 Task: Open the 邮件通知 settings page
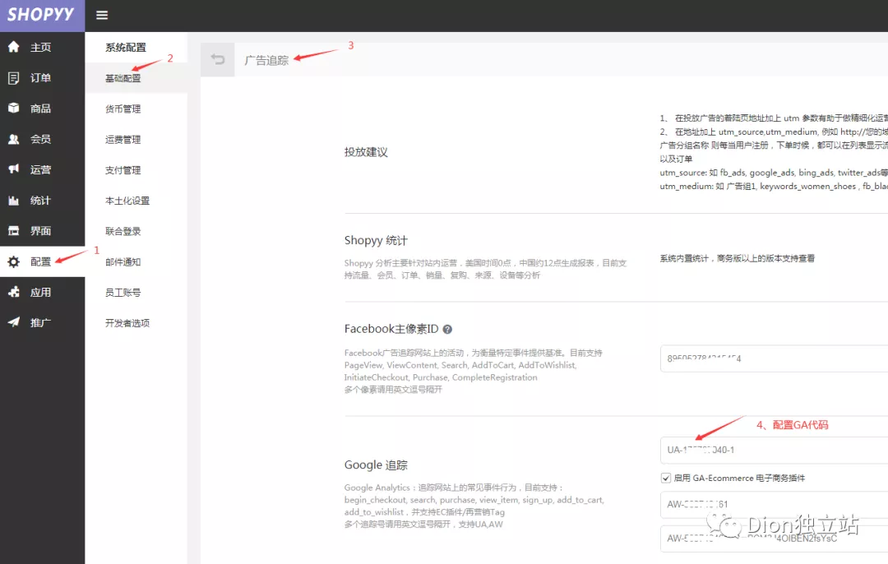click(x=125, y=261)
